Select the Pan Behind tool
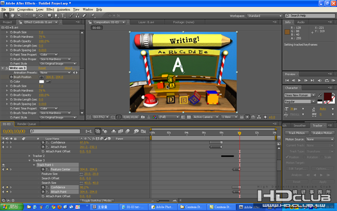 (41, 15)
